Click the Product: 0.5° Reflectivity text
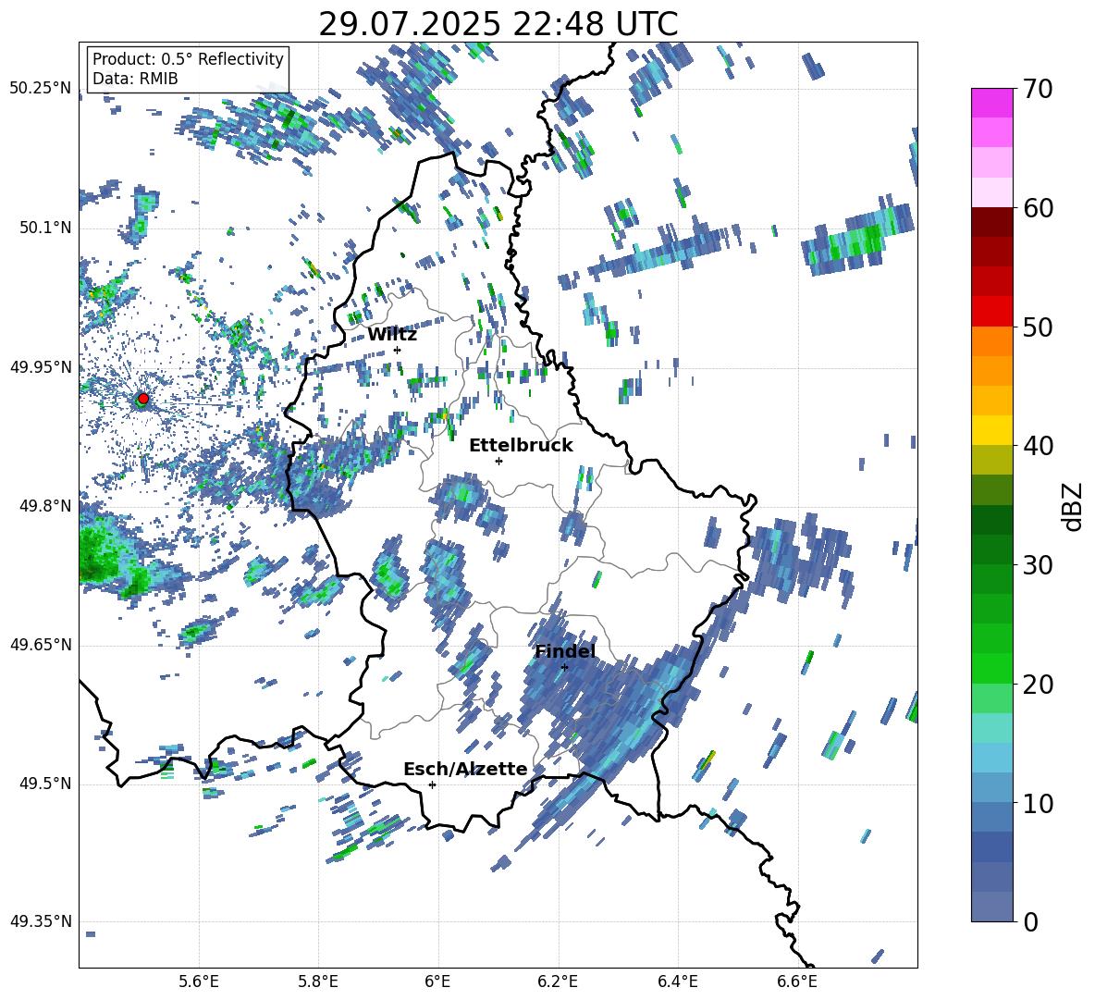Viewport: 1095px width, 1000px height. tap(188, 58)
